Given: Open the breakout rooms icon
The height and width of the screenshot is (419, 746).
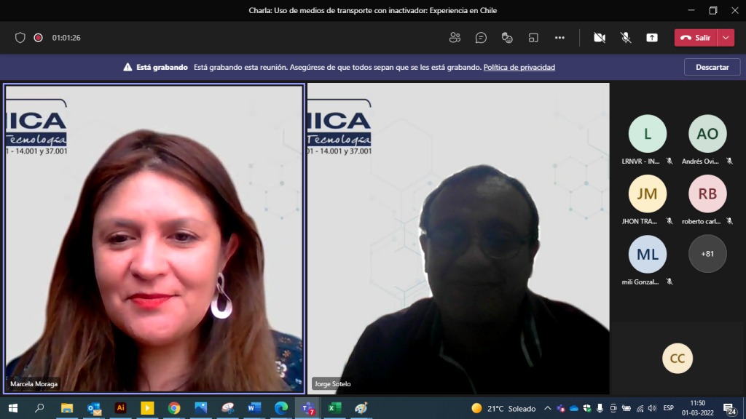Looking at the screenshot, I should click(x=533, y=38).
